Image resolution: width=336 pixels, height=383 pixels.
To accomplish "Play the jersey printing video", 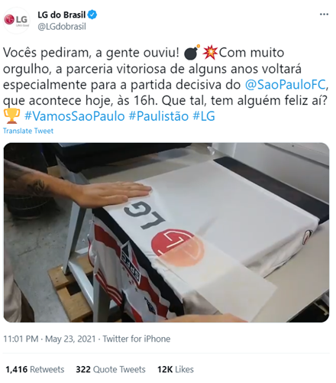I will point(166,232).
